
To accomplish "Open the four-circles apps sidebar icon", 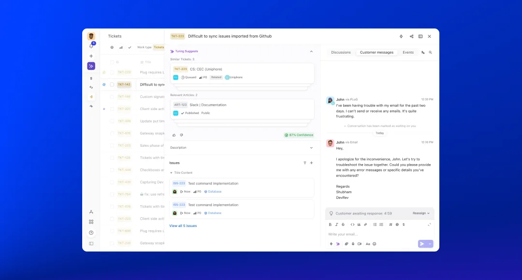I will click(91, 222).
